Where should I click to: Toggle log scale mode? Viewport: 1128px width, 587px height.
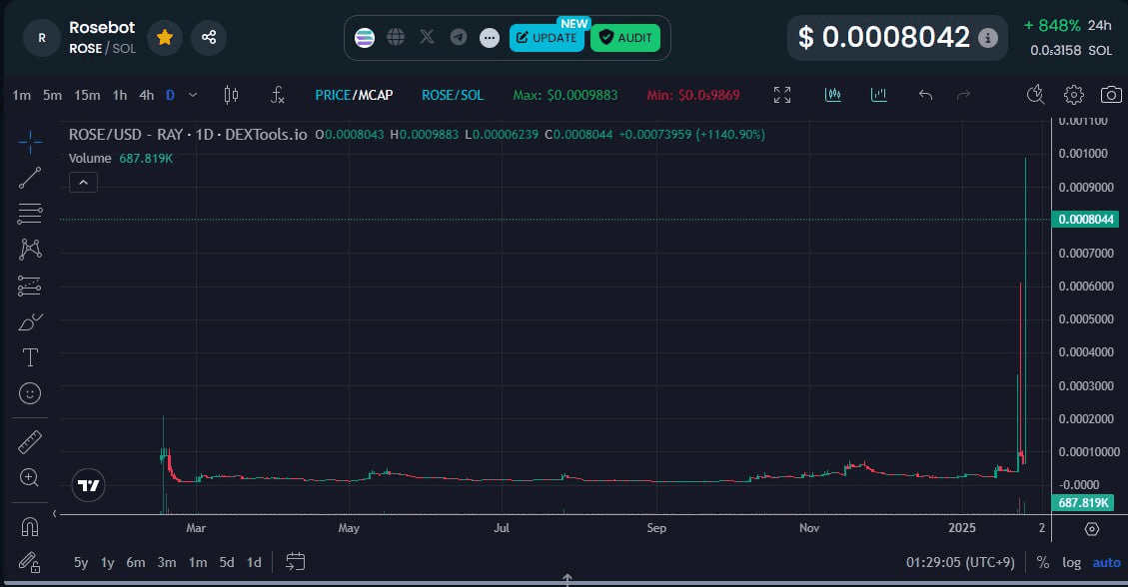1072,563
